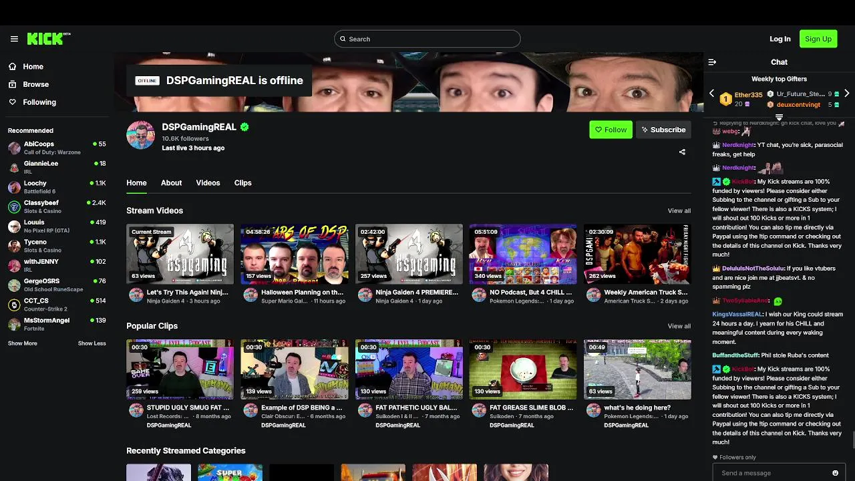This screenshot has height=481, width=855.
Task: Click the share icon below Subscribe
Action: point(682,152)
